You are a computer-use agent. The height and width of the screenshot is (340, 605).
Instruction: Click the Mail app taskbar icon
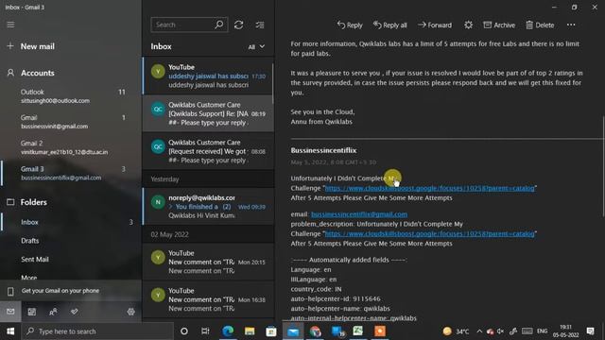point(293,331)
